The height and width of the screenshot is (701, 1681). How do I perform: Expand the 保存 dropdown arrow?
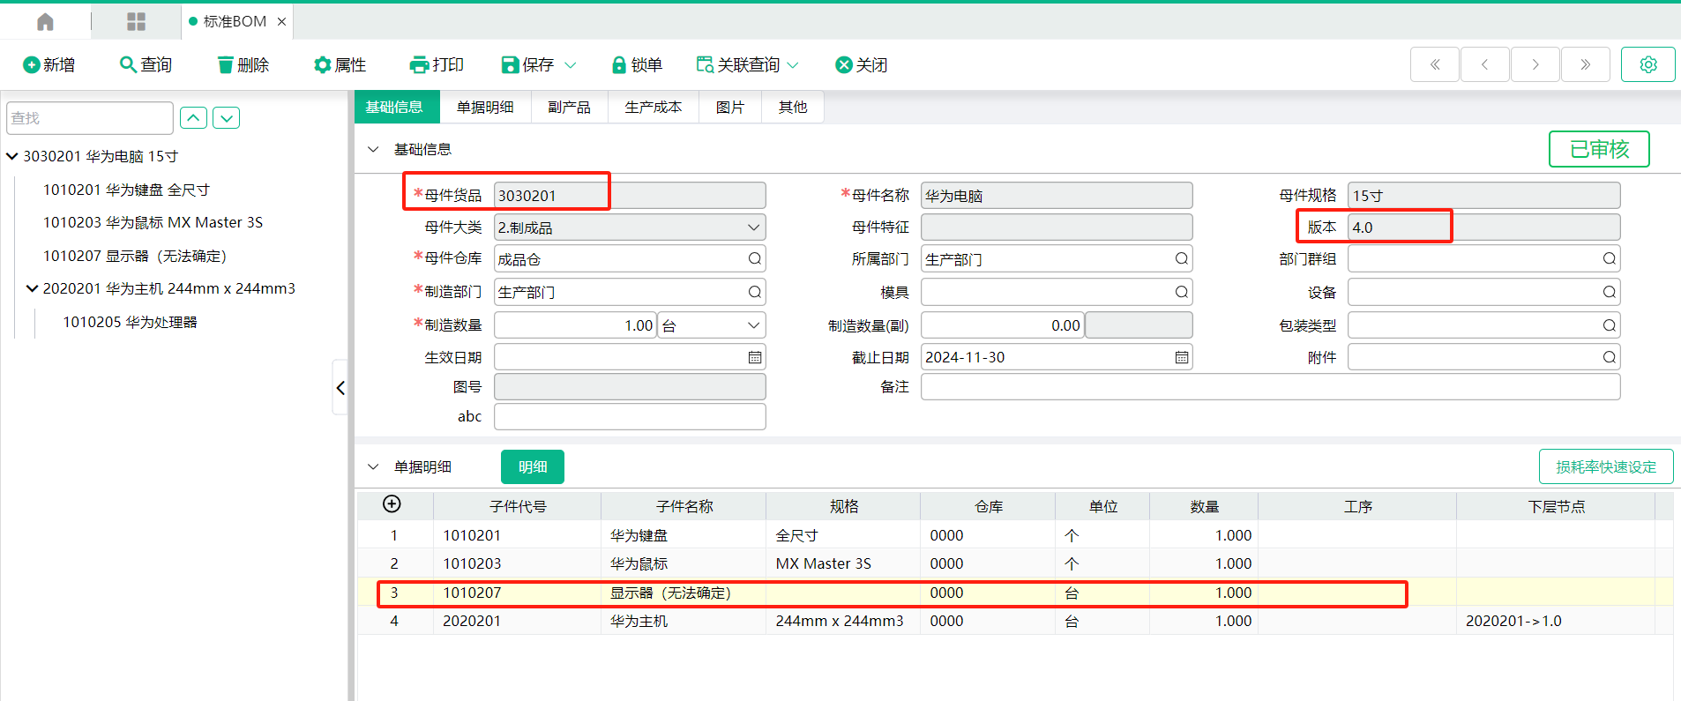(570, 64)
